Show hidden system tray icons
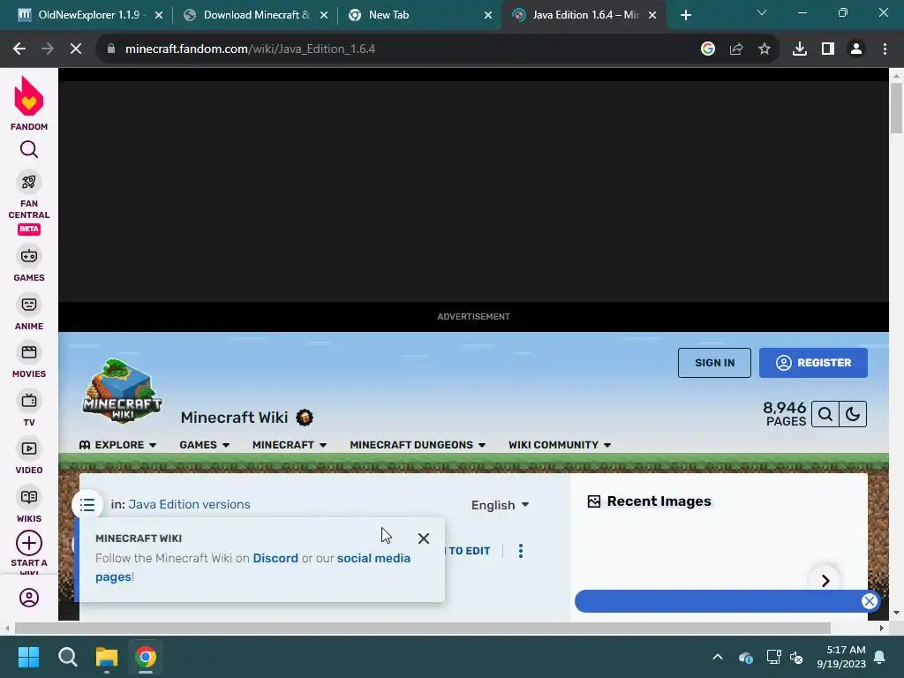 pos(717,657)
